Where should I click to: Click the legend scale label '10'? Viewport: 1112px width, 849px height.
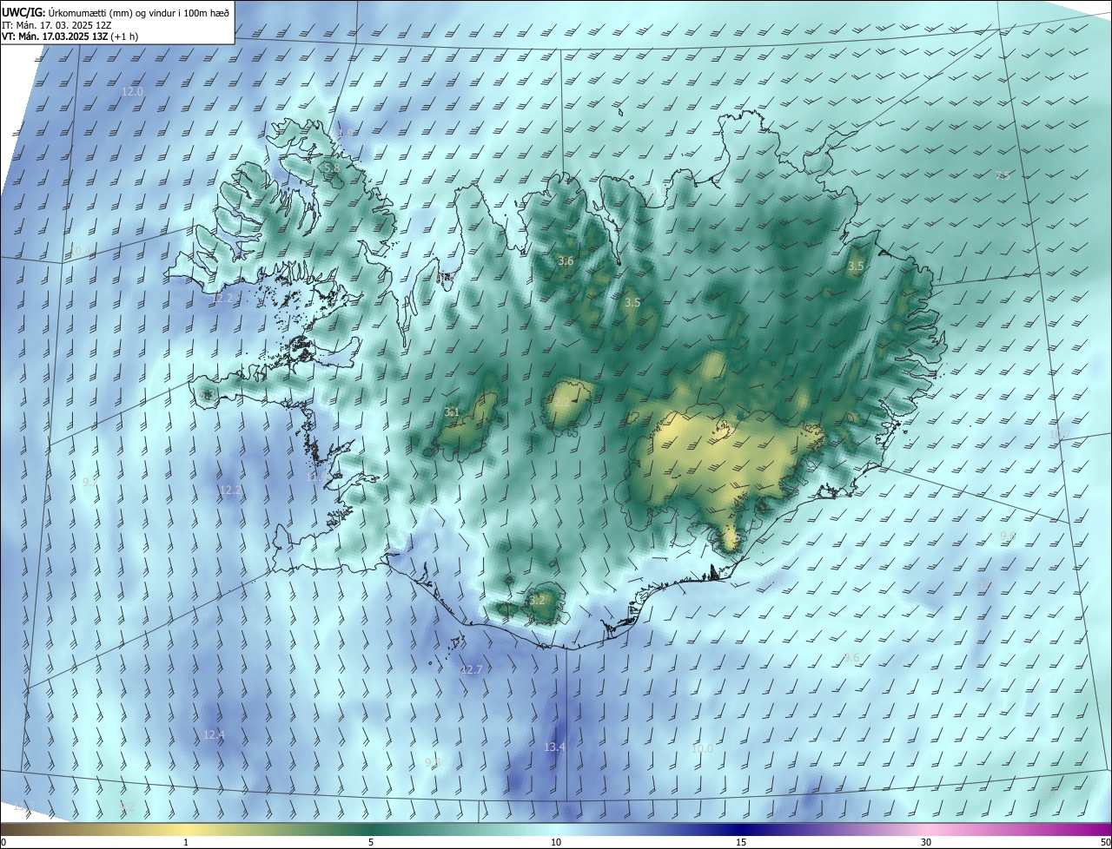point(556,843)
